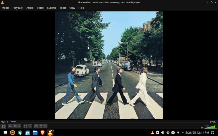Toggle remaining time at the 07:47 label
218x136 pixels.
click(x=213, y=122)
